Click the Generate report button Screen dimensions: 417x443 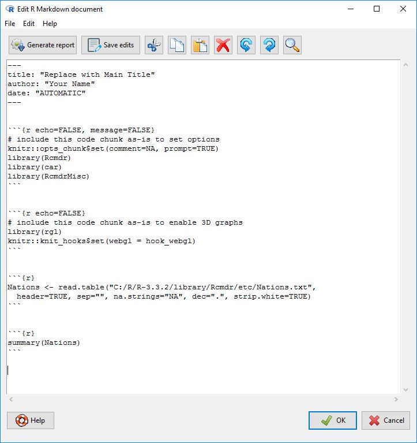click(43, 45)
